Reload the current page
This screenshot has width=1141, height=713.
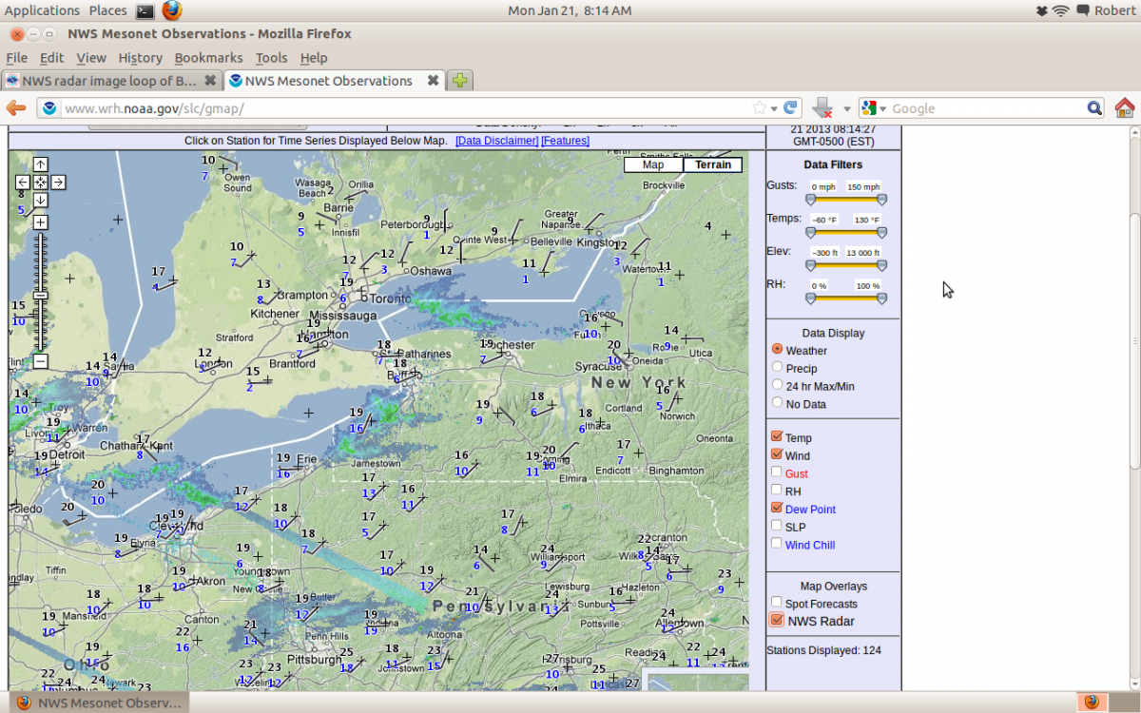(790, 108)
